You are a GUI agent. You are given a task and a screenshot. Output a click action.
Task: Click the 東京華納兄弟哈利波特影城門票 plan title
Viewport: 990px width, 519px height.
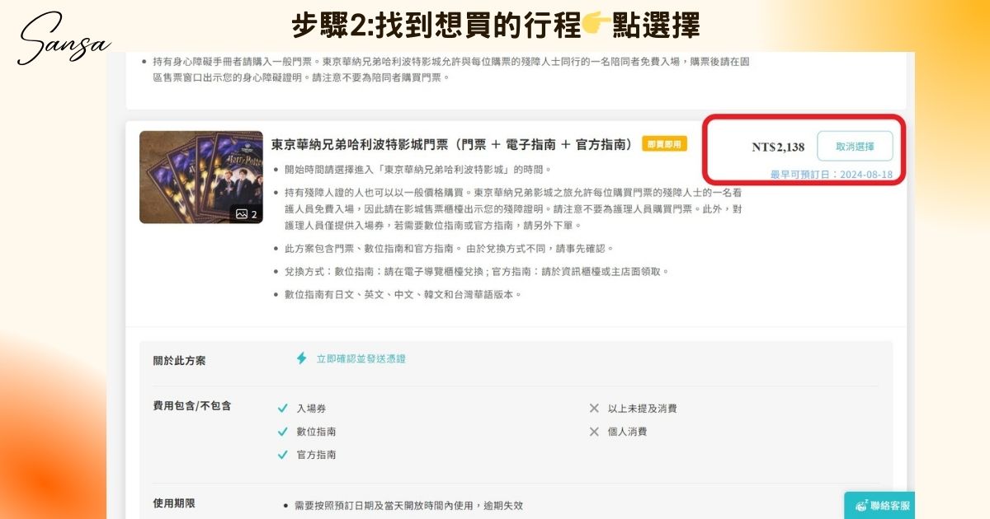point(453,144)
